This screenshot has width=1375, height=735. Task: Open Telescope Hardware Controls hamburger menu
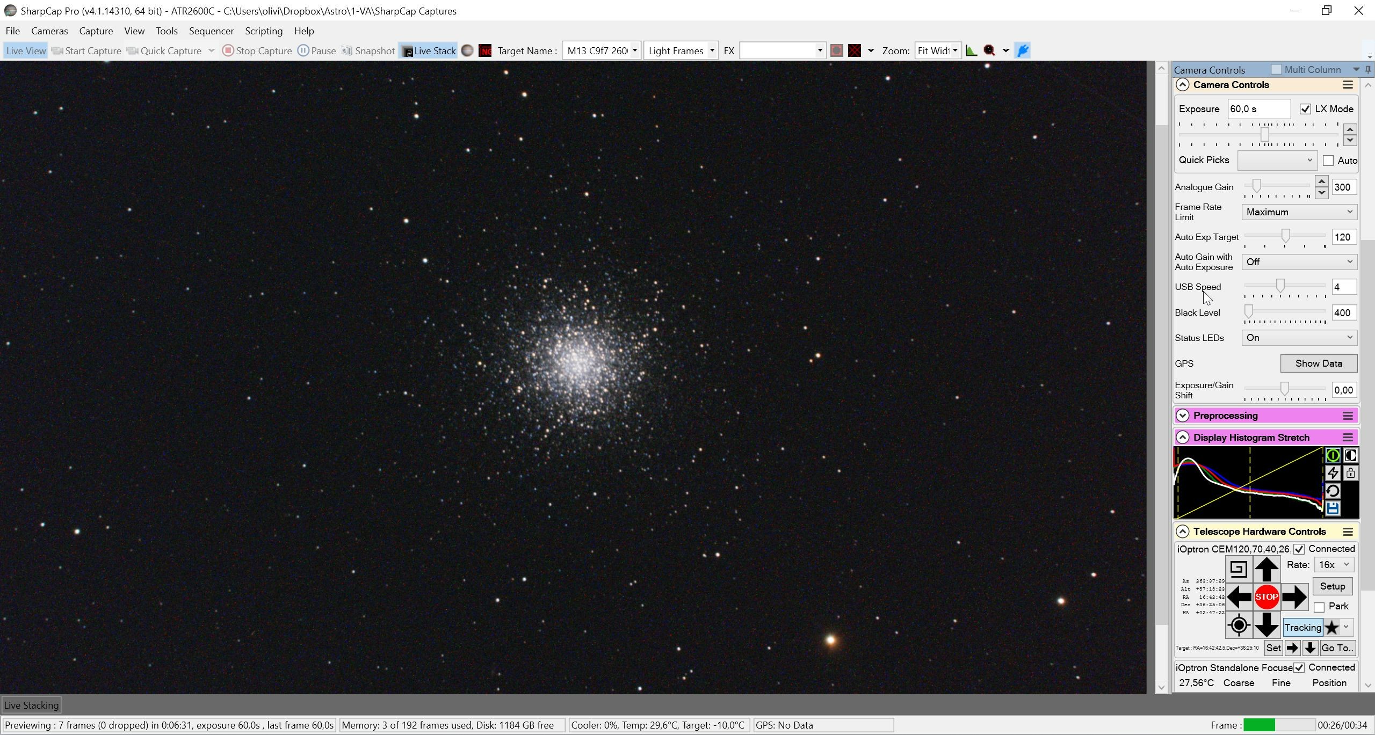coord(1348,532)
